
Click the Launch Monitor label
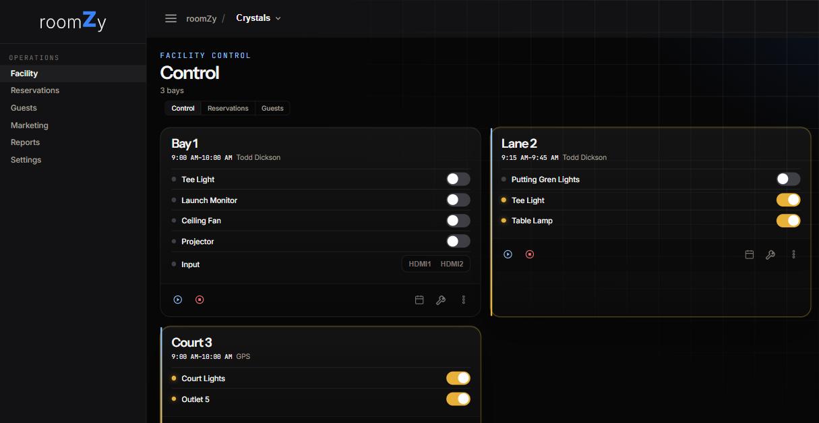pos(210,200)
